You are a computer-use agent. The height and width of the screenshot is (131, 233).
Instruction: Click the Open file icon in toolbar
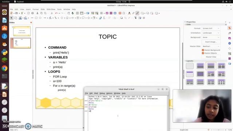[x=16, y=13]
